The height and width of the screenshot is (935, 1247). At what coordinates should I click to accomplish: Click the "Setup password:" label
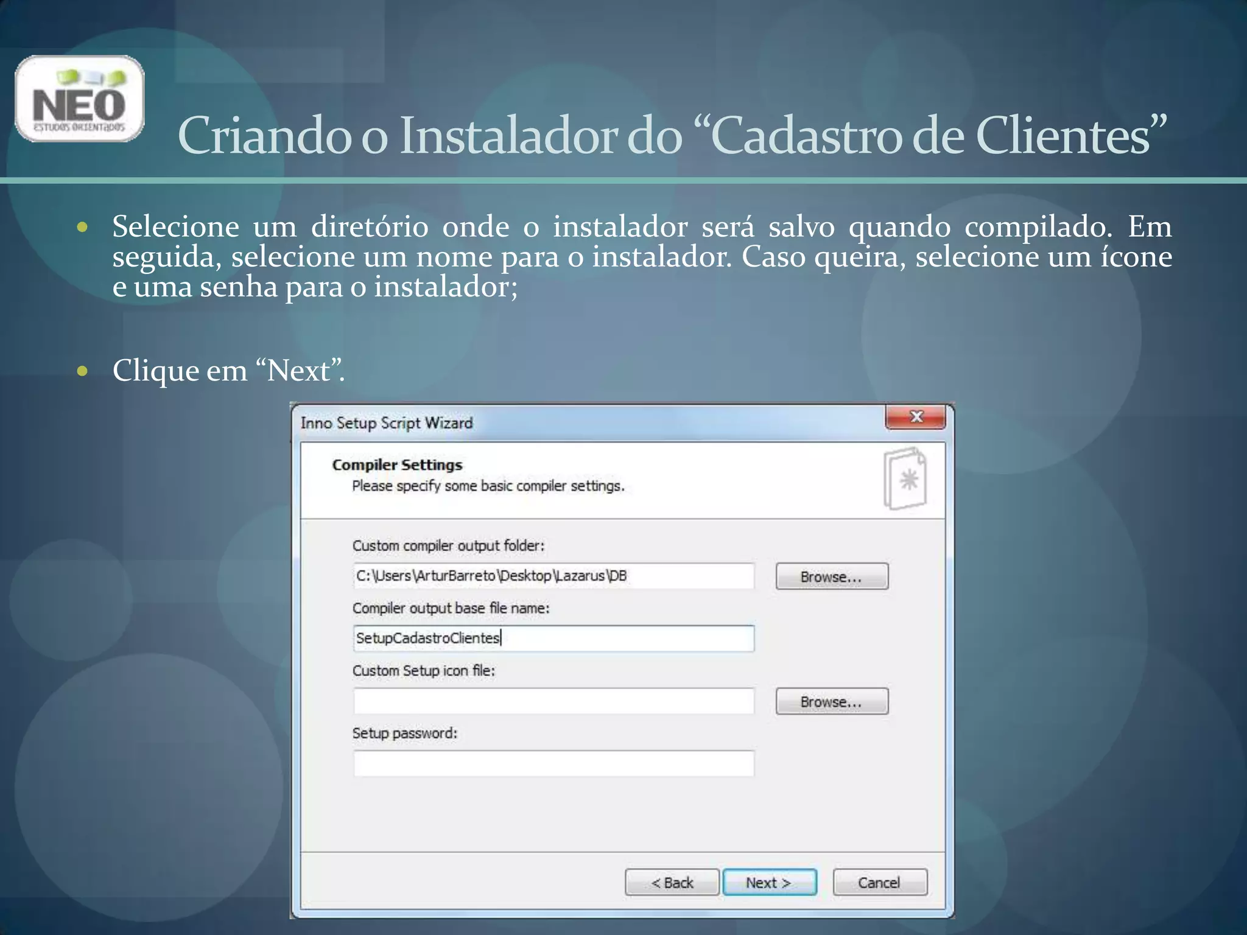coord(404,734)
